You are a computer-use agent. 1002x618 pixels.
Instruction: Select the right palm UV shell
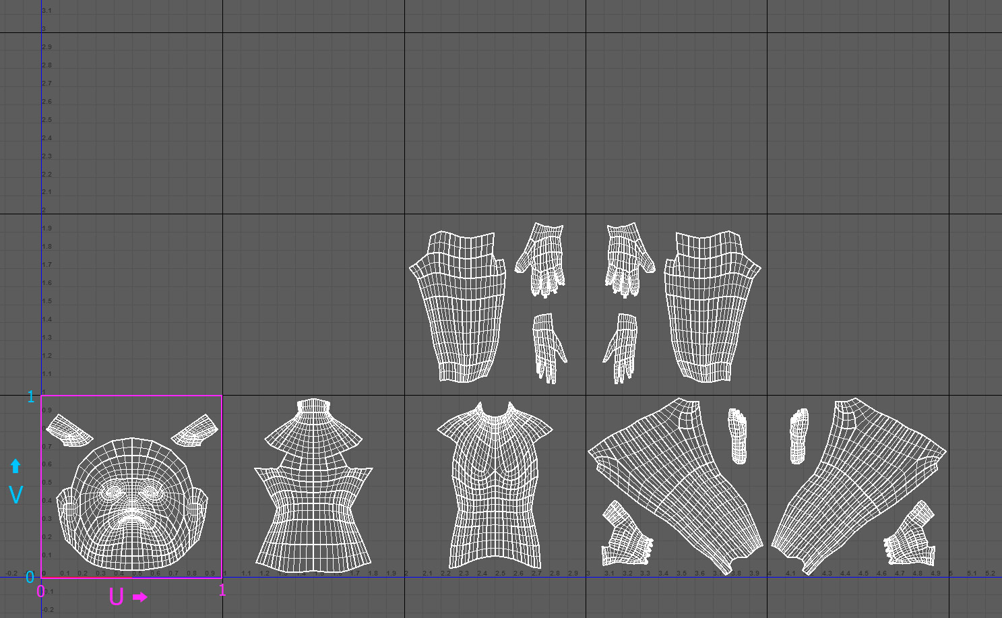tap(627, 344)
